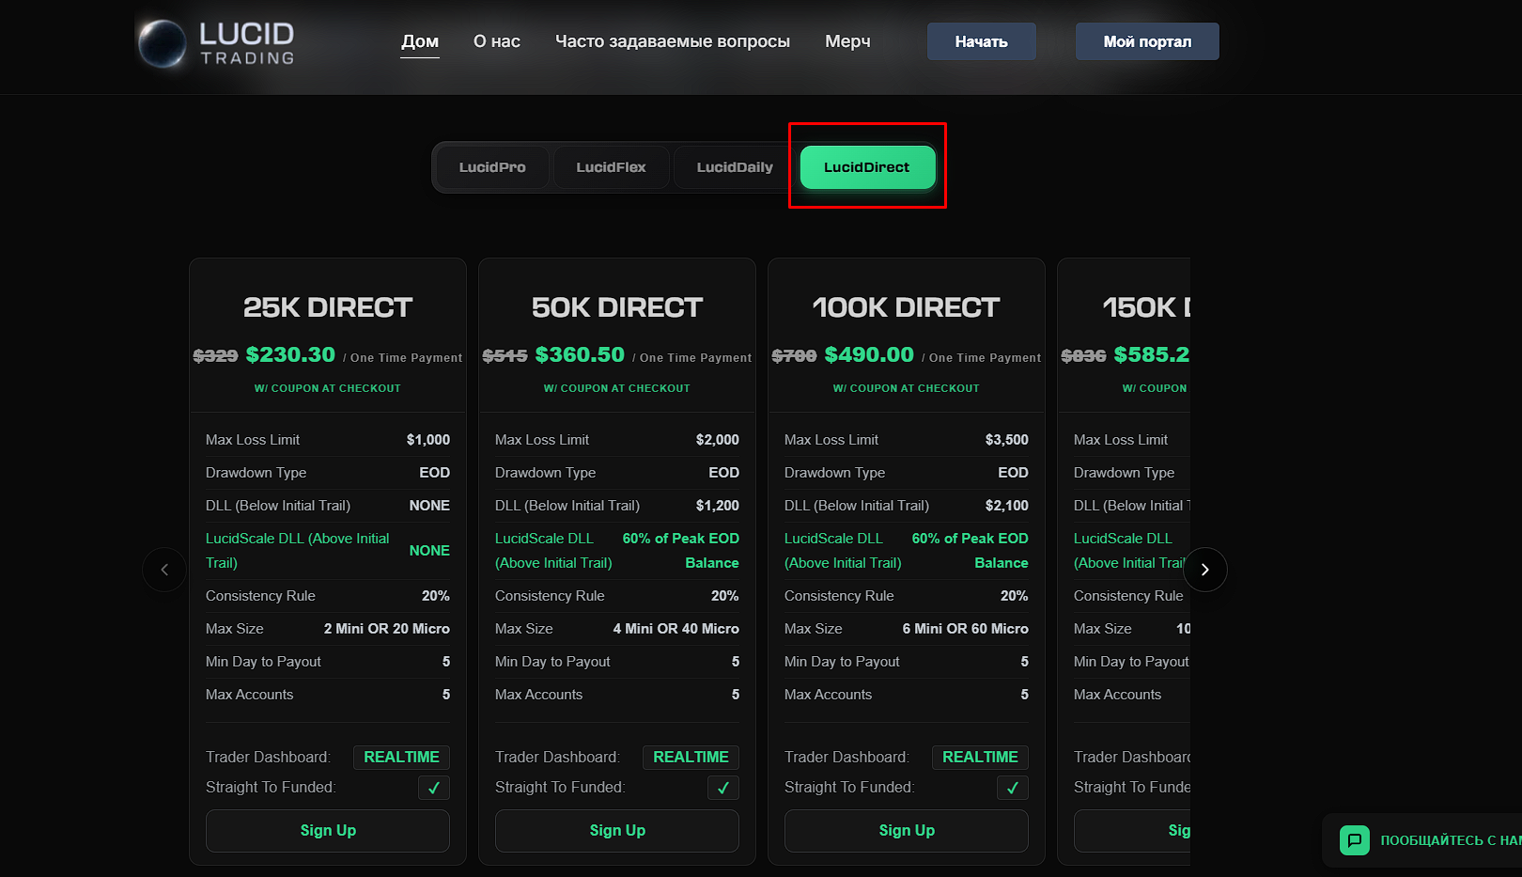1522x877 pixels.
Task: Click the $1,000 Max Loss Limit value
Action: (428, 440)
